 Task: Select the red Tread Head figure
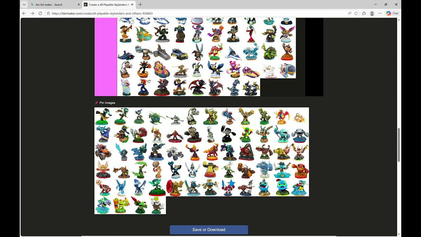coord(246,152)
